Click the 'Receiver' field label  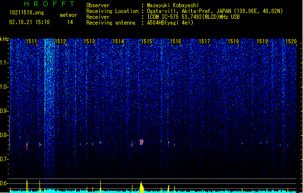(98, 17)
